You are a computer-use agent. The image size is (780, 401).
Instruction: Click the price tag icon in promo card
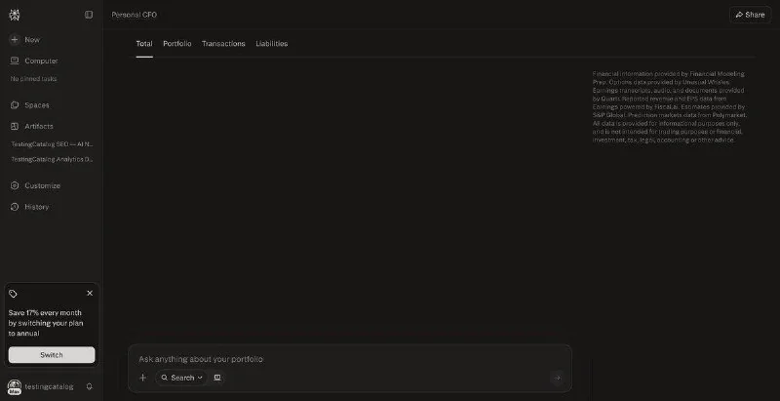click(13, 294)
